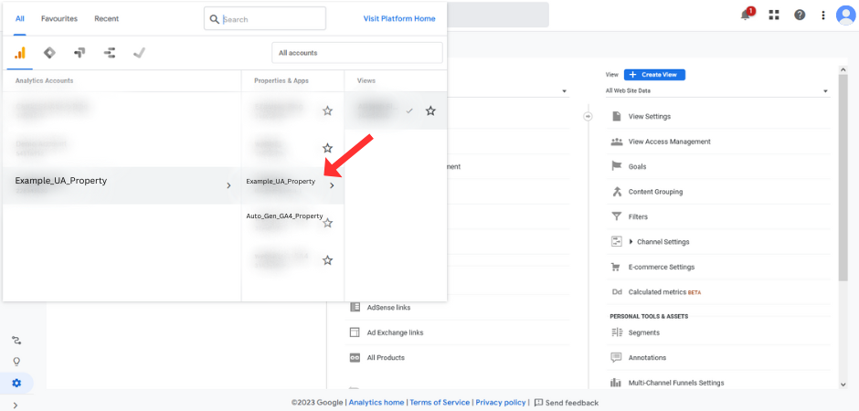Open View Settings
This screenshot has width=859, height=411.
coord(649,116)
